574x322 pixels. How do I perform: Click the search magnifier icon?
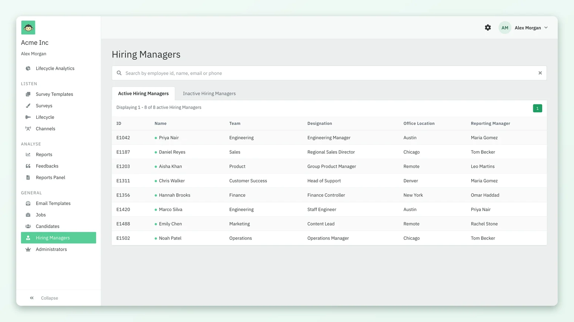(x=119, y=73)
